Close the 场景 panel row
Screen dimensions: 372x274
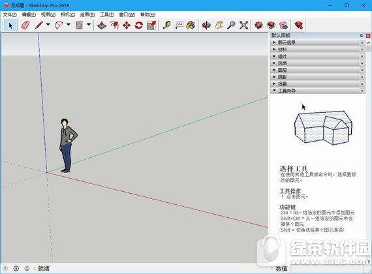362,84
